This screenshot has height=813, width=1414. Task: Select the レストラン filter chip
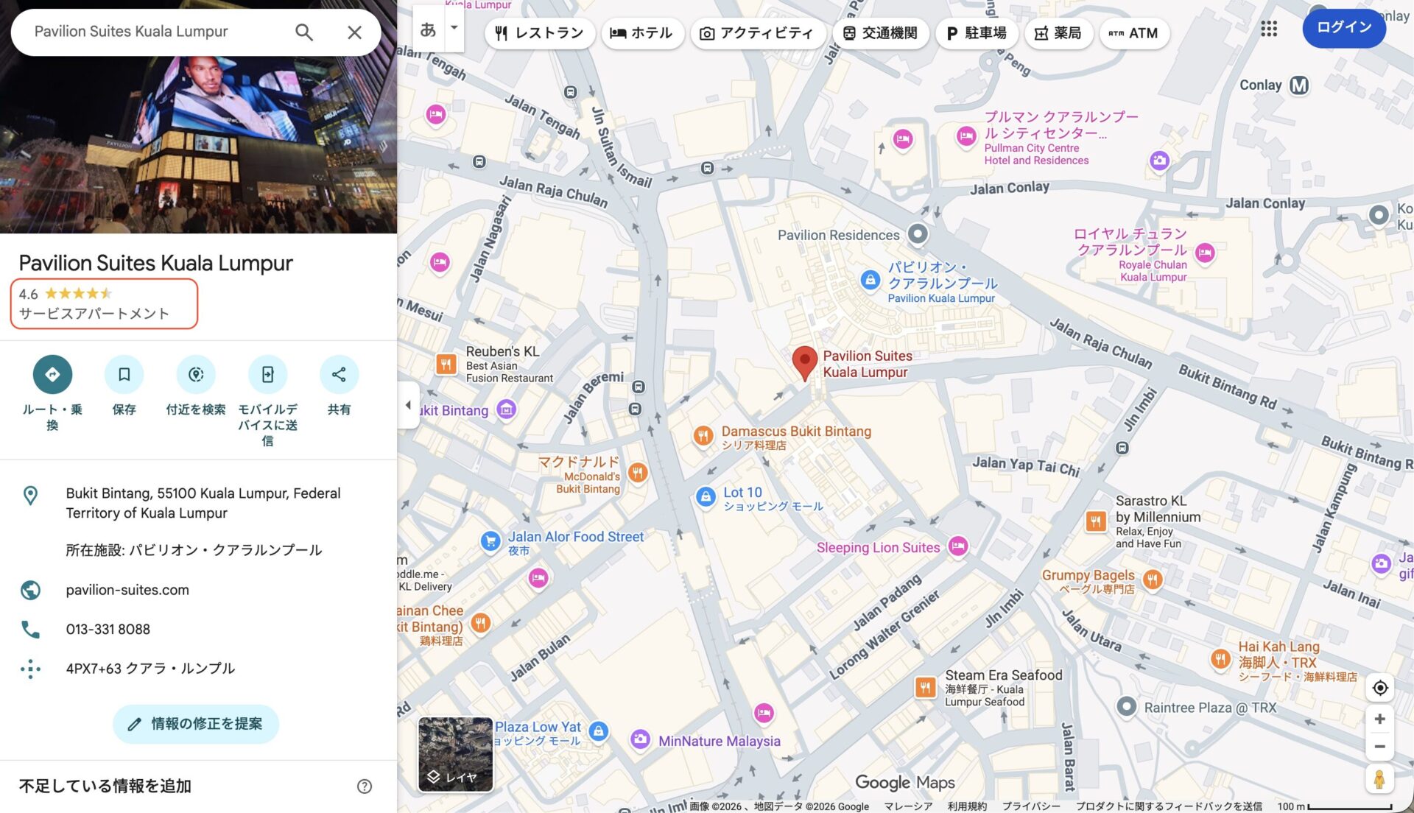[x=539, y=33]
